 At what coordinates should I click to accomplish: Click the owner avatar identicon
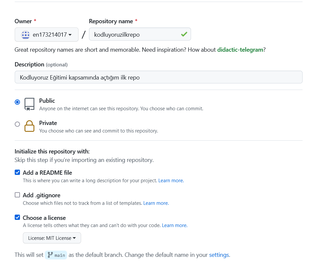click(x=26, y=35)
